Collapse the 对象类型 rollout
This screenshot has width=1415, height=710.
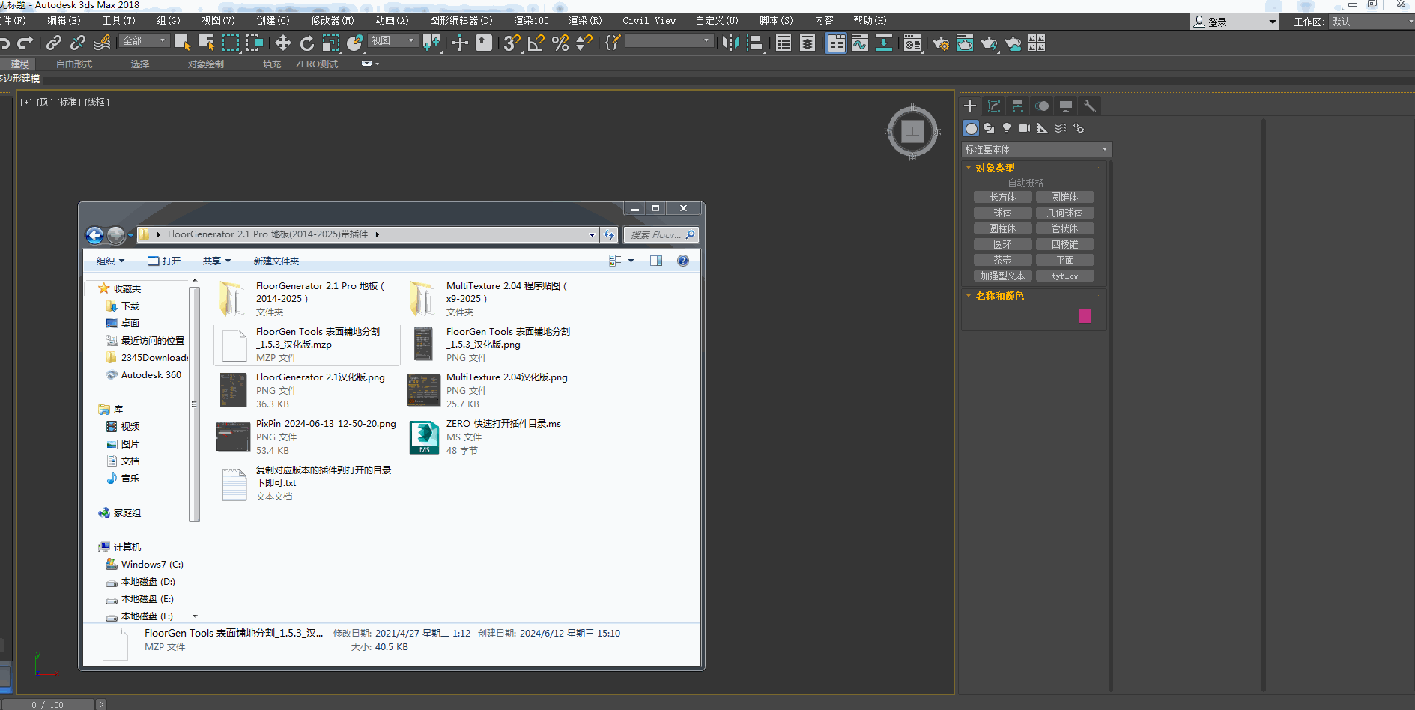995,168
